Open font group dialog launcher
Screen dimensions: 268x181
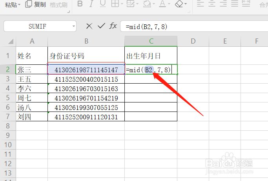coord(189,12)
